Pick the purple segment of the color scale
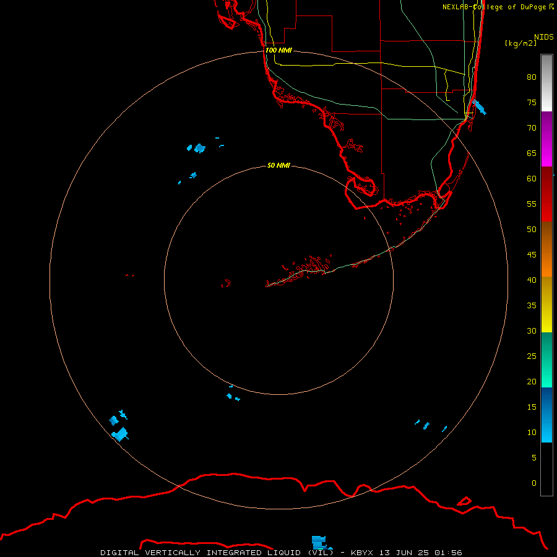557x557 pixels. (546, 126)
